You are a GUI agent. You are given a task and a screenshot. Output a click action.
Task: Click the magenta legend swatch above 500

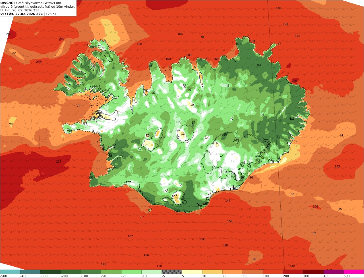pos(354,272)
